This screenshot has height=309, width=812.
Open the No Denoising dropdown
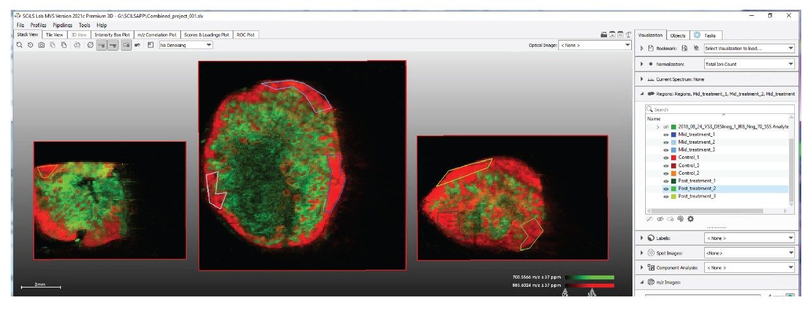(186, 46)
